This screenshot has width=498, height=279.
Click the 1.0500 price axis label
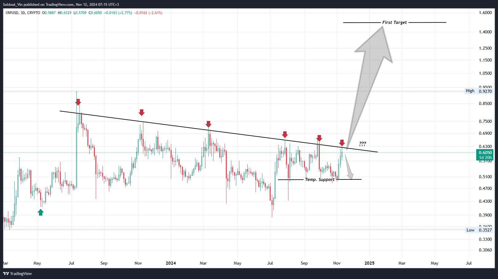point(485,73)
